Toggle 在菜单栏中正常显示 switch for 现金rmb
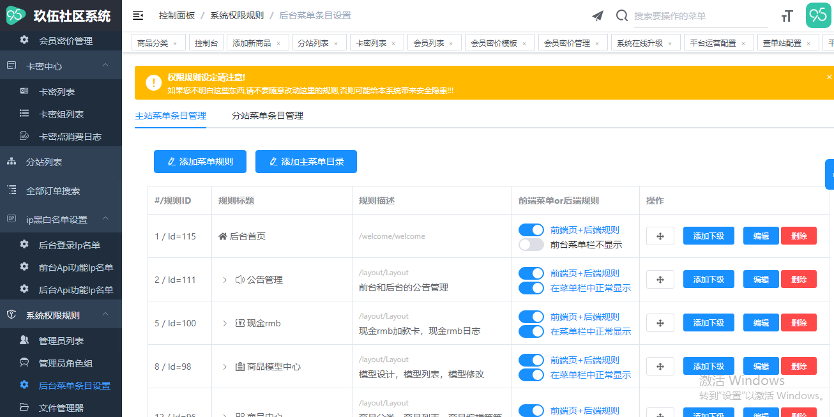834x417 pixels. (531, 331)
